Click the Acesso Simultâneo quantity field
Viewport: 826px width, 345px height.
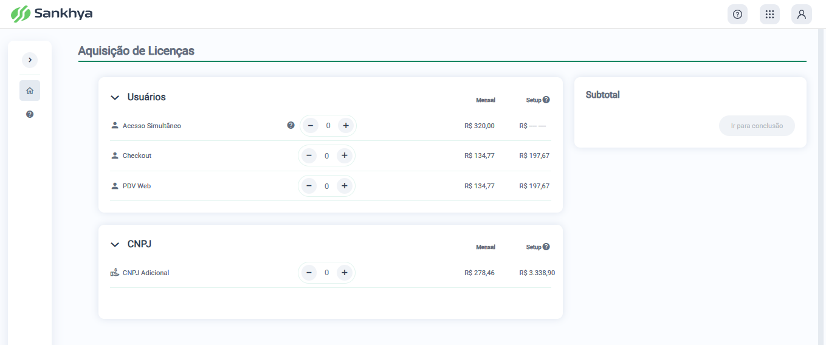tap(328, 126)
